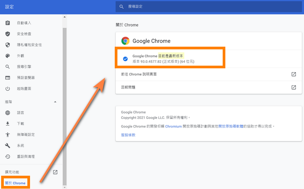This screenshot has width=304, height=189.
Task: Select 關於 Chrome in sidebar
Action: click(x=15, y=183)
